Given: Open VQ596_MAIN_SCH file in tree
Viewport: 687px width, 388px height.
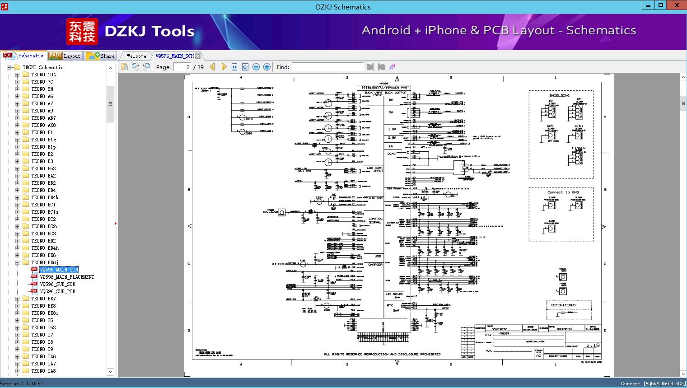Looking at the screenshot, I should click(x=59, y=270).
